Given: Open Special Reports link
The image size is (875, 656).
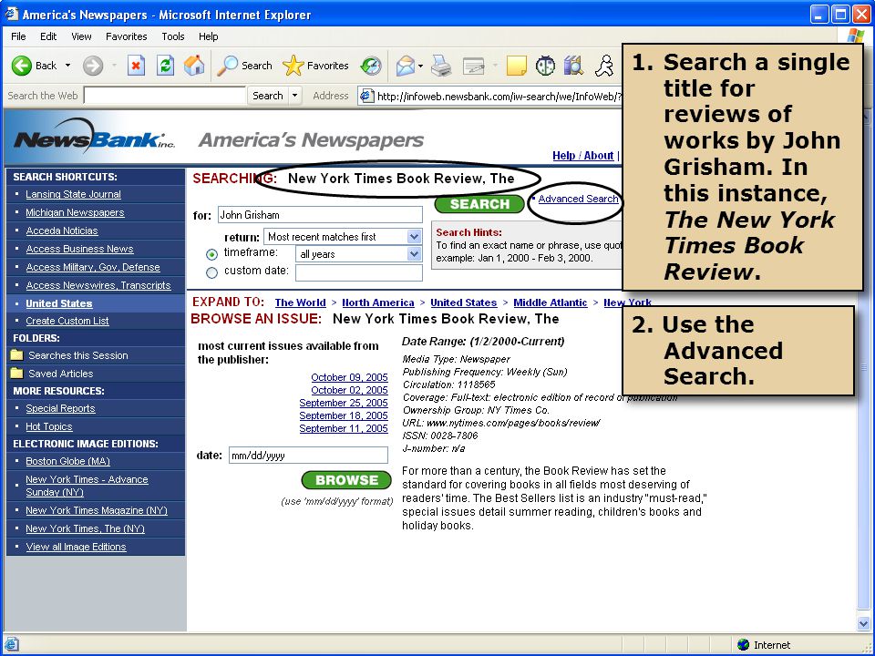Looking at the screenshot, I should 60,408.
